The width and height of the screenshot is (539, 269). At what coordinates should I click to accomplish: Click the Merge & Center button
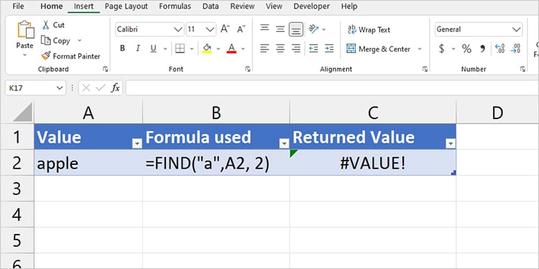(378, 49)
